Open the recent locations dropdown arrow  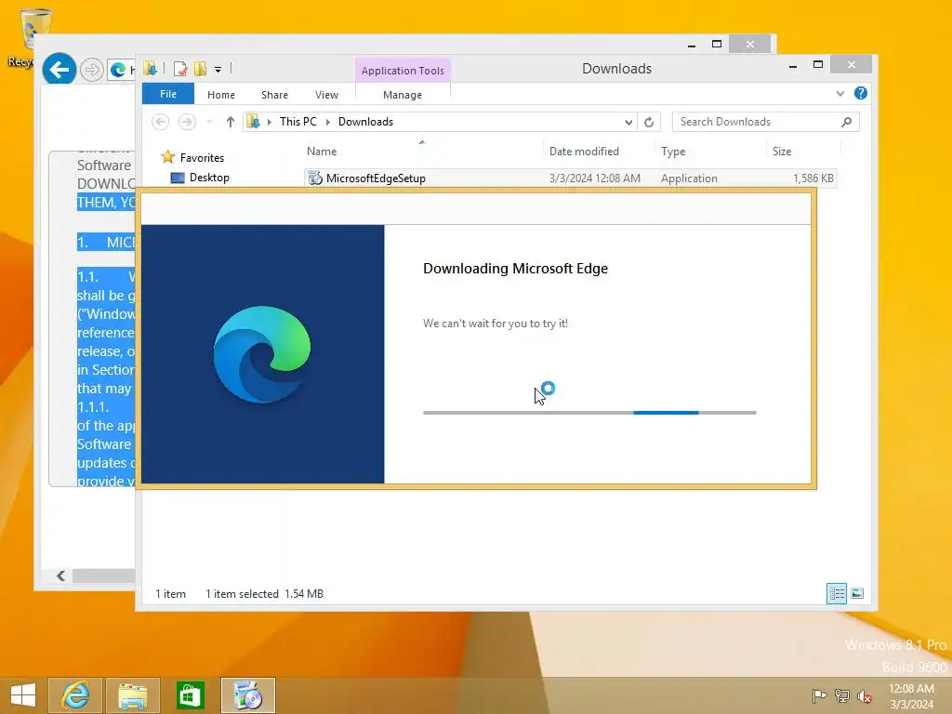tap(209, 122)
